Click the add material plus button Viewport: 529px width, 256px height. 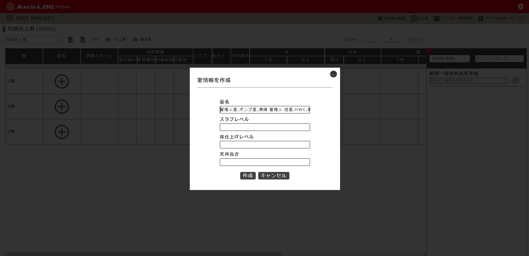[516, 80]
